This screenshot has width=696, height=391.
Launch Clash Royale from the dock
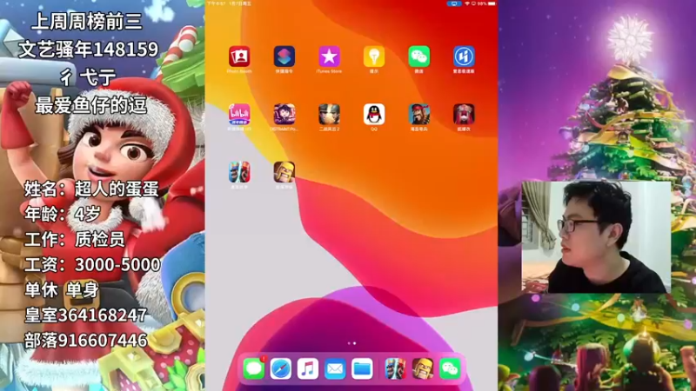(395, 368)
